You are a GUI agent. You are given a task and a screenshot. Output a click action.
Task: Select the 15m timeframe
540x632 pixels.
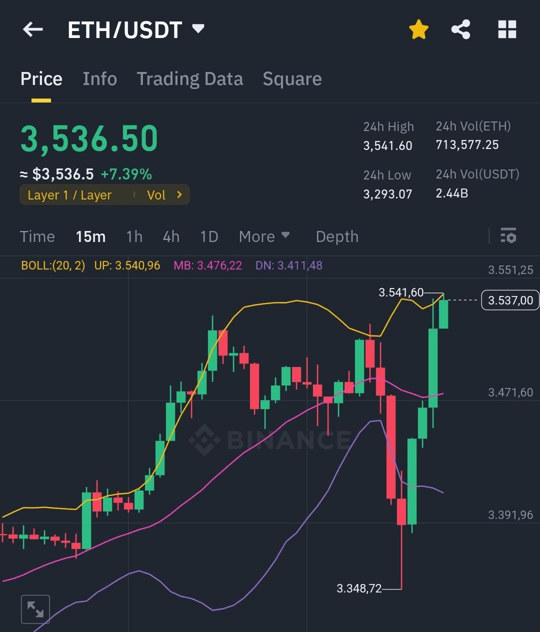pos(90,236)
